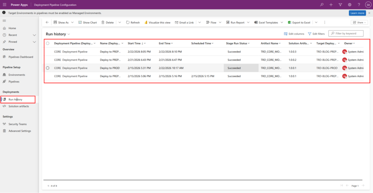Select the Deploy to PROD row checkbox
This screenshot has width=373, height=193.
pos(48,68)
